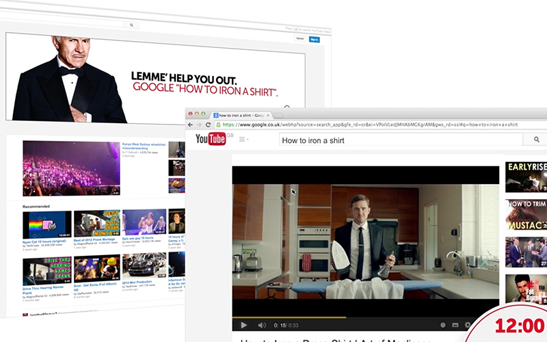Close the 'how to iron a shirt' tab
The width and height of the screenshot is (547, 342).
click(268, 115)
